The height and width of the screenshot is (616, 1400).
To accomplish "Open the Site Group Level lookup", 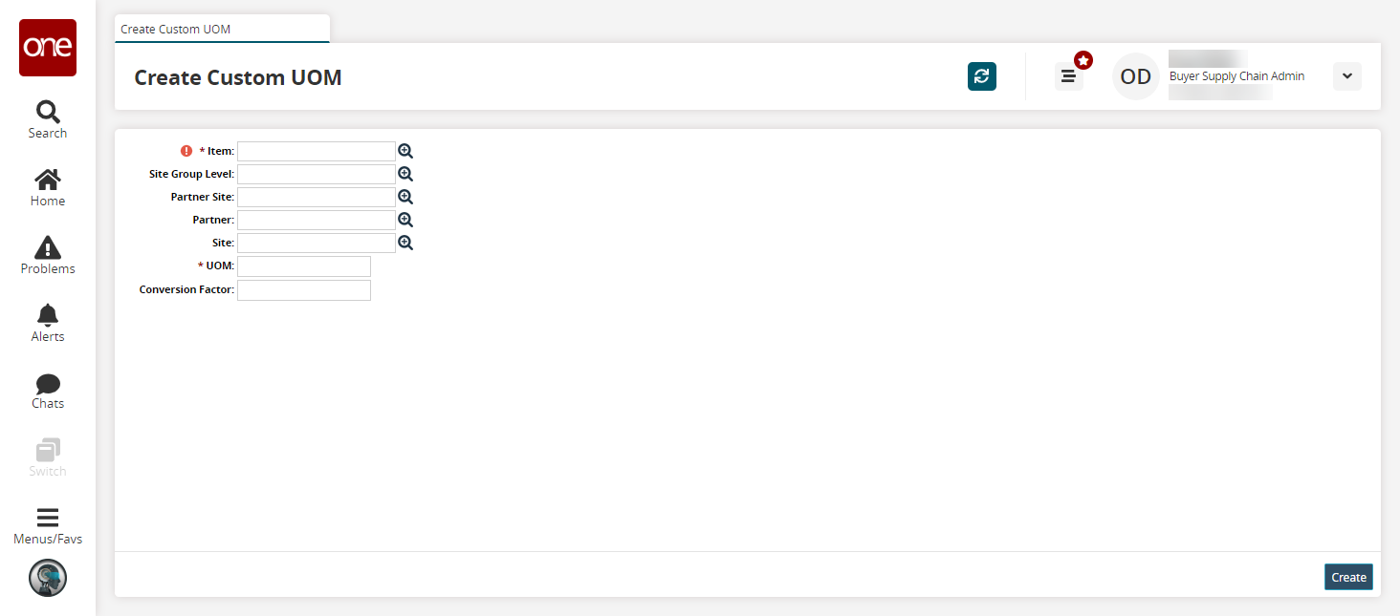I will click(405, 174).
